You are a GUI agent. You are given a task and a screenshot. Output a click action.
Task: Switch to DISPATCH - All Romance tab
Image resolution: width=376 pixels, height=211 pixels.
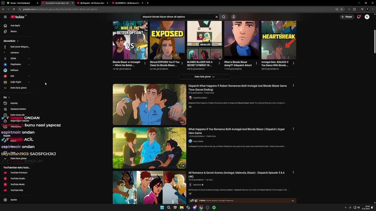127,3
